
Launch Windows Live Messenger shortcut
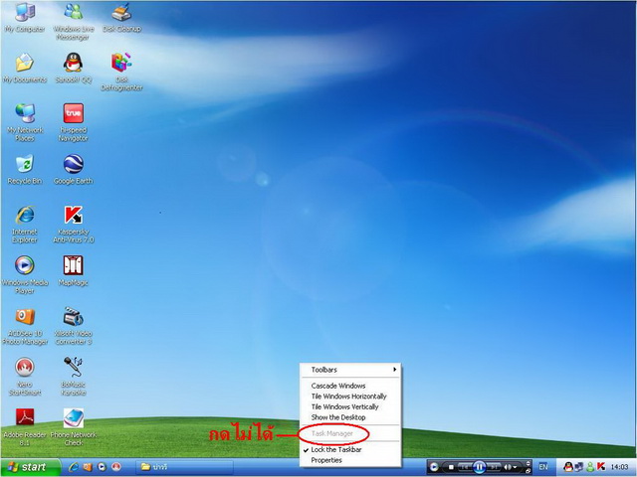tap(73, 20)
